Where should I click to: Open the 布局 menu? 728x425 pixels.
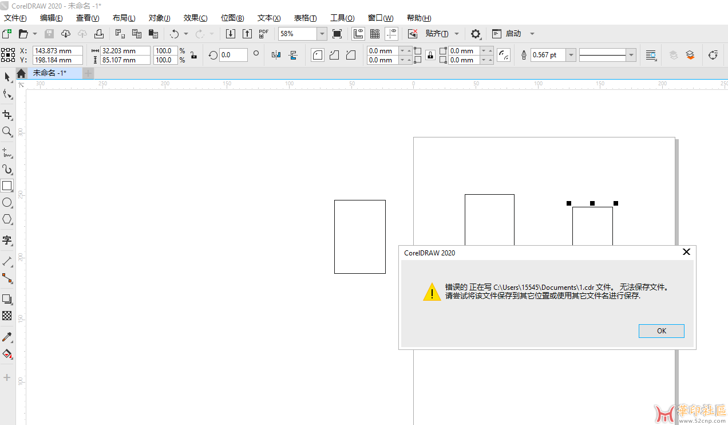(124, 18)
